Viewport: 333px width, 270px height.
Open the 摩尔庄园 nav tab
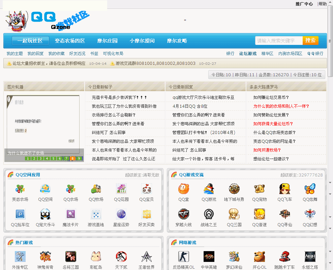tap(107, 40)
